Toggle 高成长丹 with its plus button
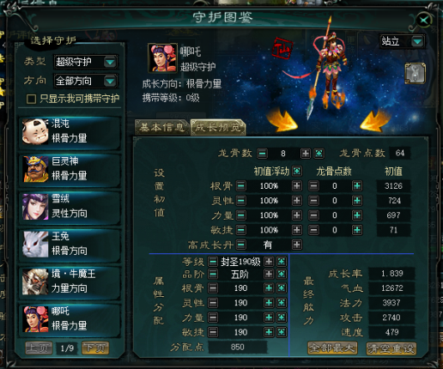 click(297, 245)
